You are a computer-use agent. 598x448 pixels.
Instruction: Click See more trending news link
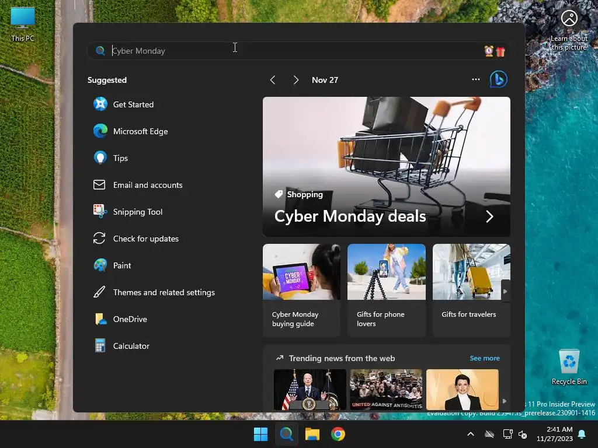pyautogui.click(x=484, y=358)
